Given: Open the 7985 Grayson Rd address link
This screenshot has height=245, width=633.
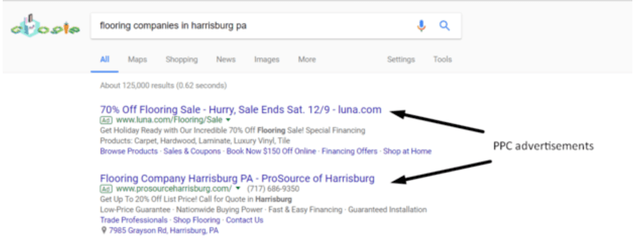Looking at the screenshot, I should (x=163, y=231).
